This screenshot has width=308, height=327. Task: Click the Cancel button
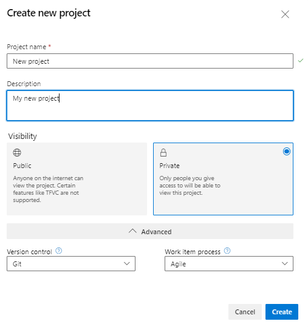click(x=245, y=312)
